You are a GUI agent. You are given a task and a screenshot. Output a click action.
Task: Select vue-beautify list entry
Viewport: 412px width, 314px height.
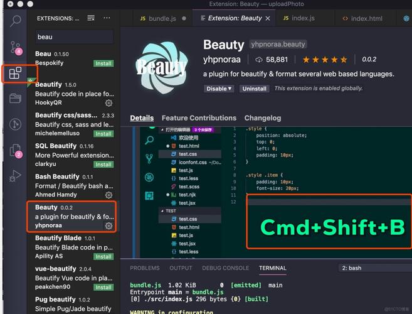[x=73, y=278]
